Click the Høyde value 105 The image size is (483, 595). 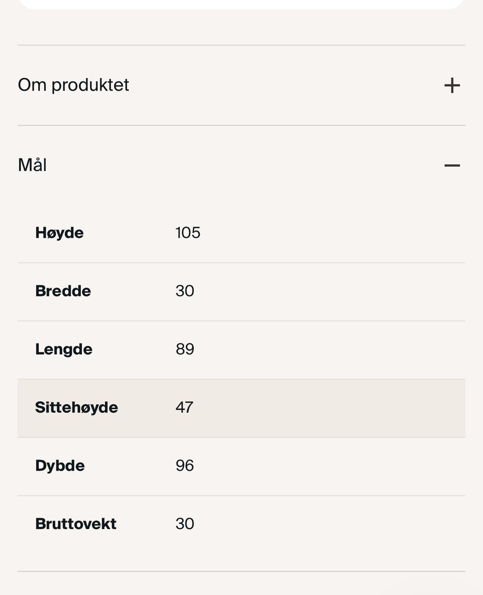[188, 233]
